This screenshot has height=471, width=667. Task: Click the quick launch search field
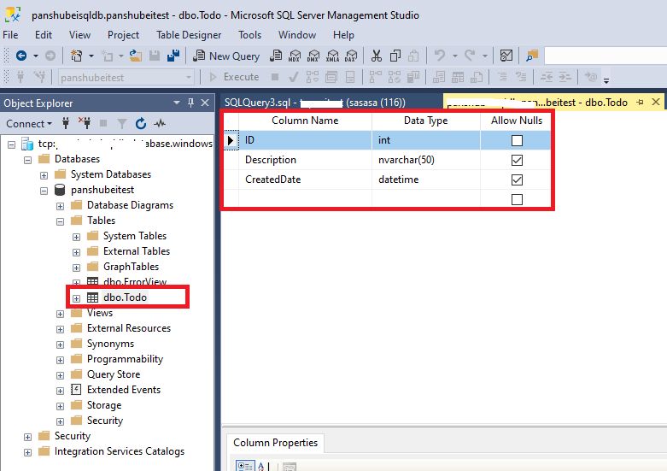(606, 56)
